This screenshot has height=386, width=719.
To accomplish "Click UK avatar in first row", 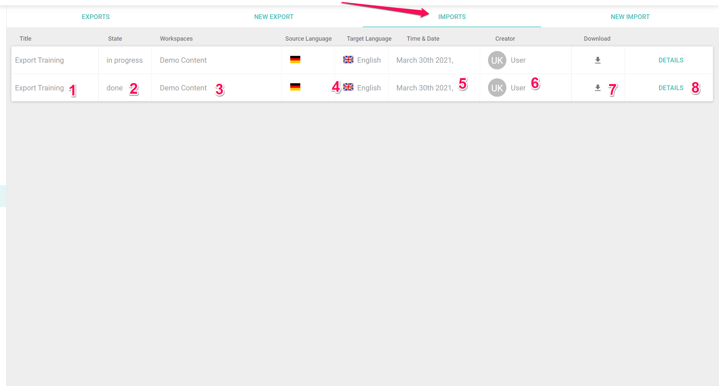I will click(x=497, y=60).
